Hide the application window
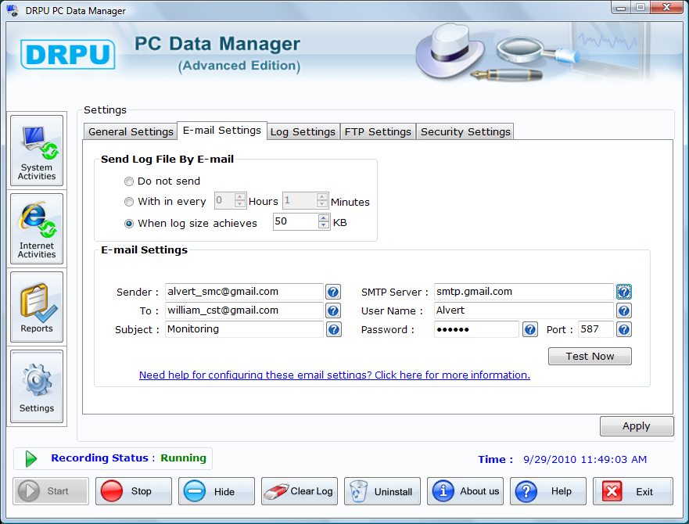Viewport: 689px width, 524px height. tap(217, 491)
